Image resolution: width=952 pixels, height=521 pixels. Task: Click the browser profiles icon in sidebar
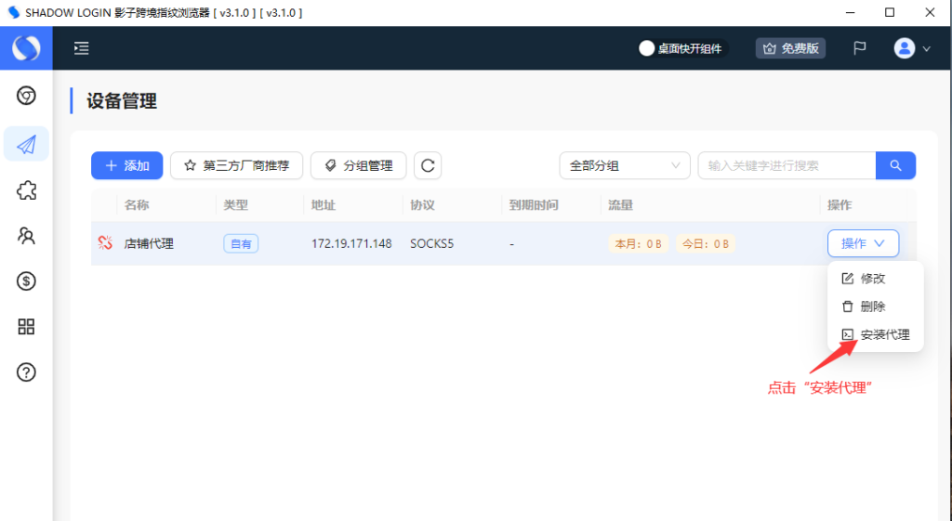point(26,96)
